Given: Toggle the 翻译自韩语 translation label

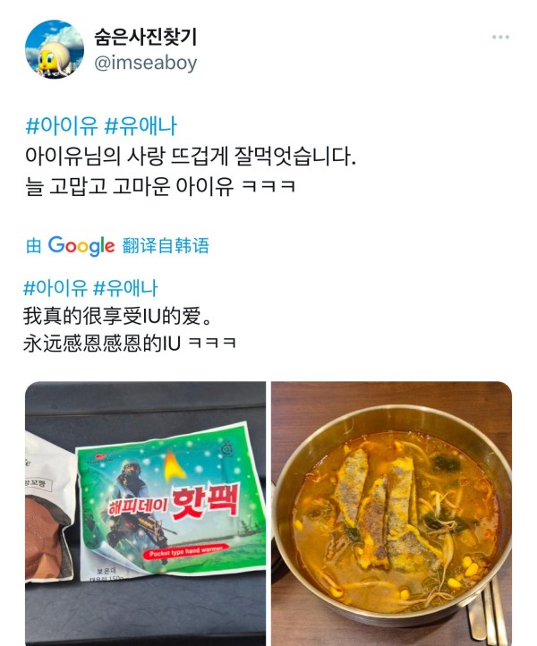Looking at the screenshot, I should [166, 246].
